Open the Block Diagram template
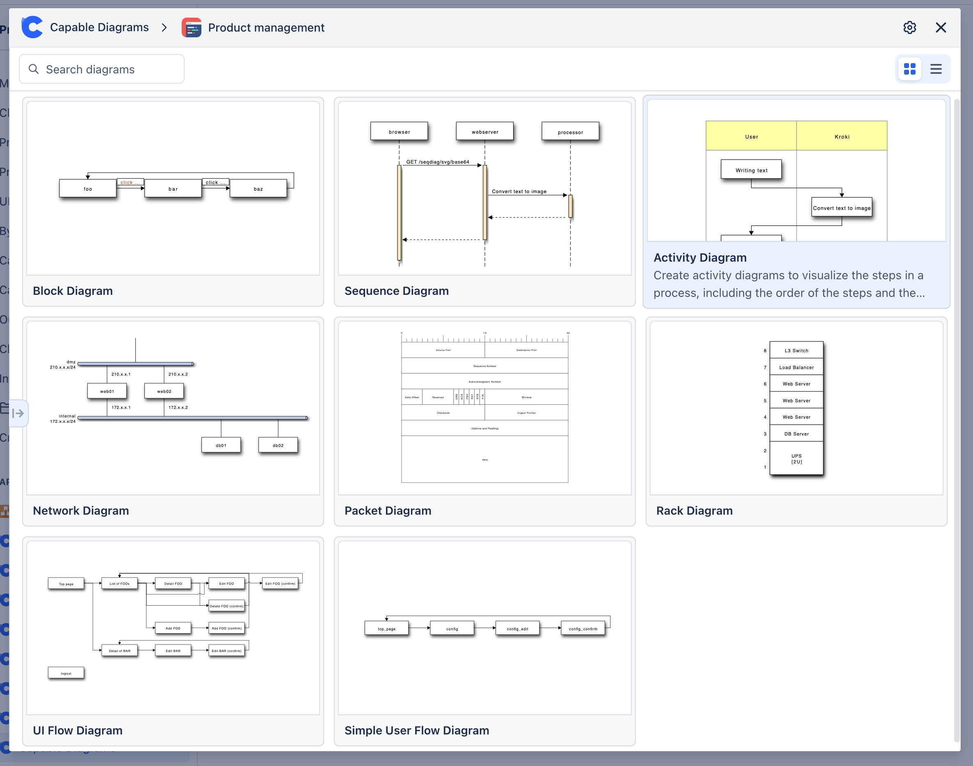The width and height of the screenshot is (973, 766). point(173,202)
